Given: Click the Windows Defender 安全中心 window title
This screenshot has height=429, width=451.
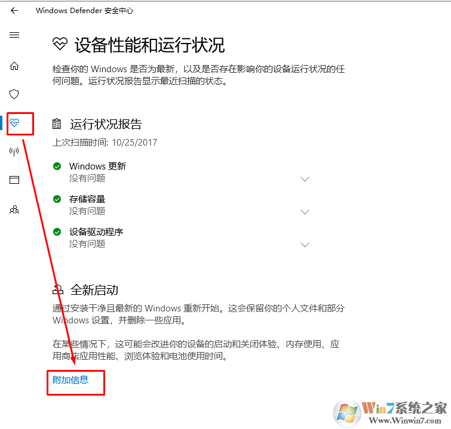Looking at the screenshot, I should (85, 11).
